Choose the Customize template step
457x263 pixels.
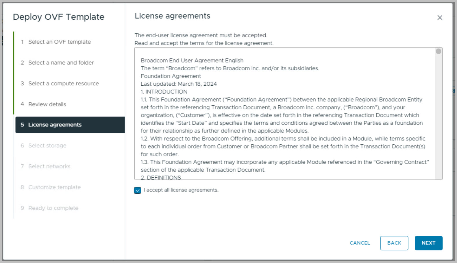pos(54,187)
